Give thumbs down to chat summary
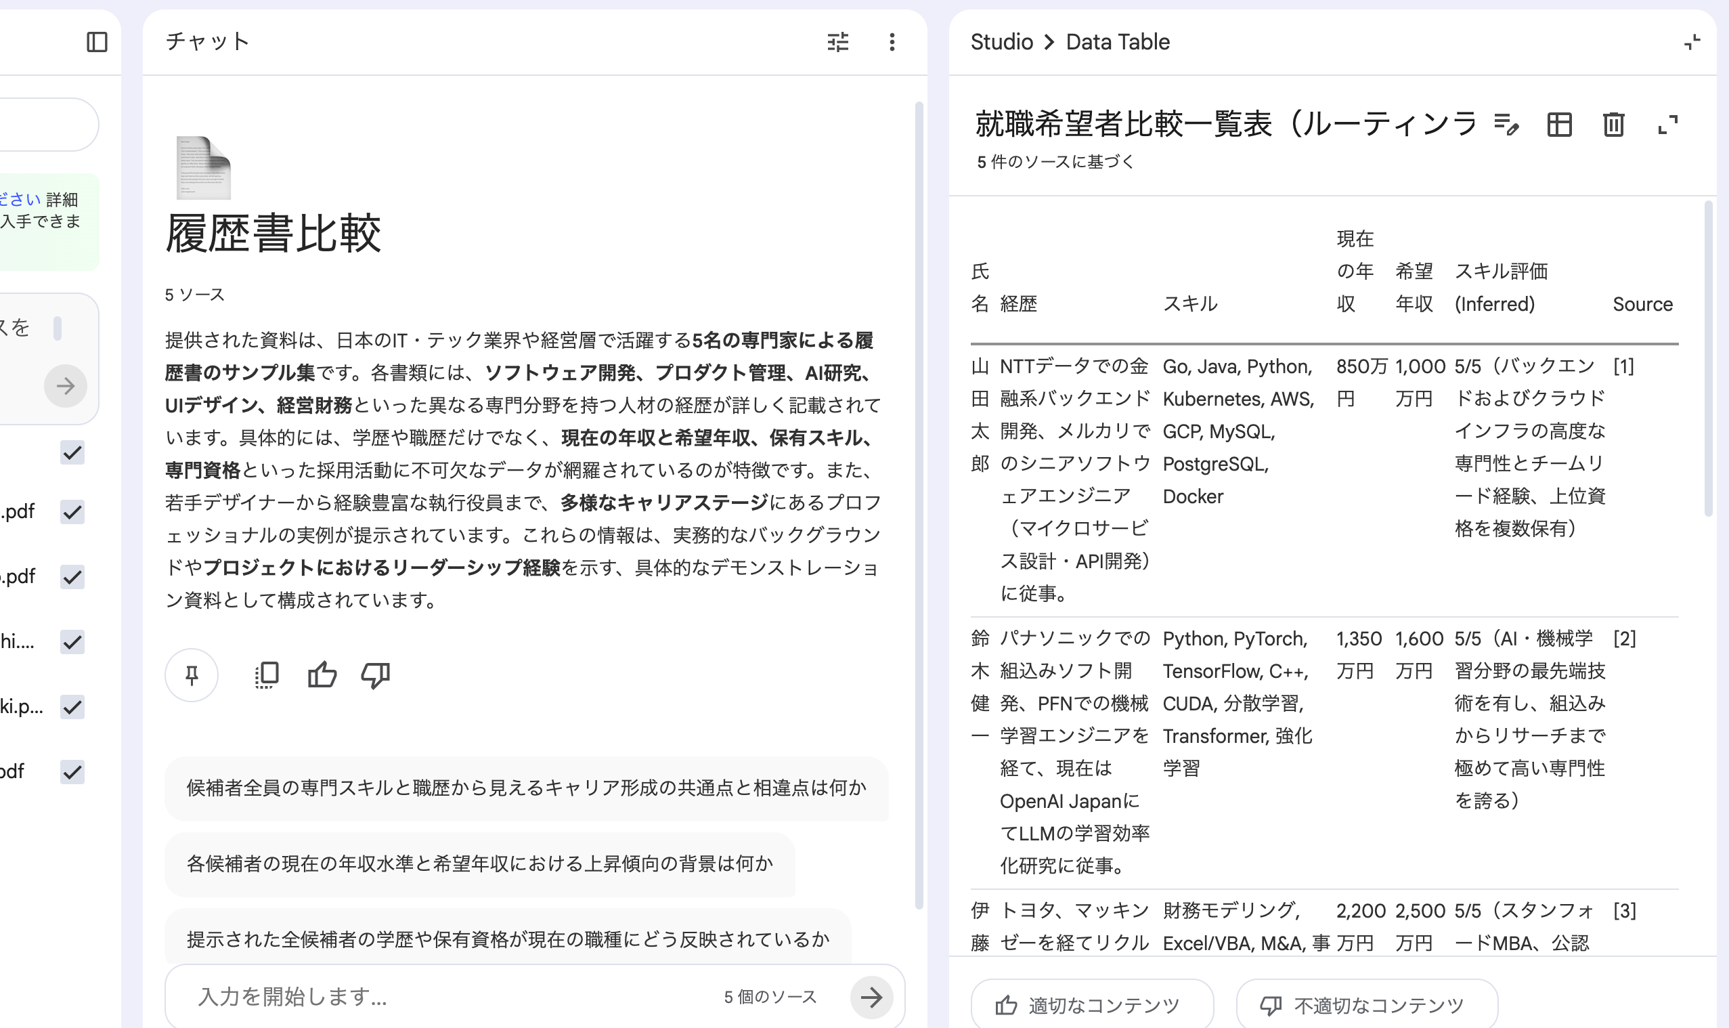Image resolution: width=1729 pixels, height=1028 pixels. pos(376,674)
